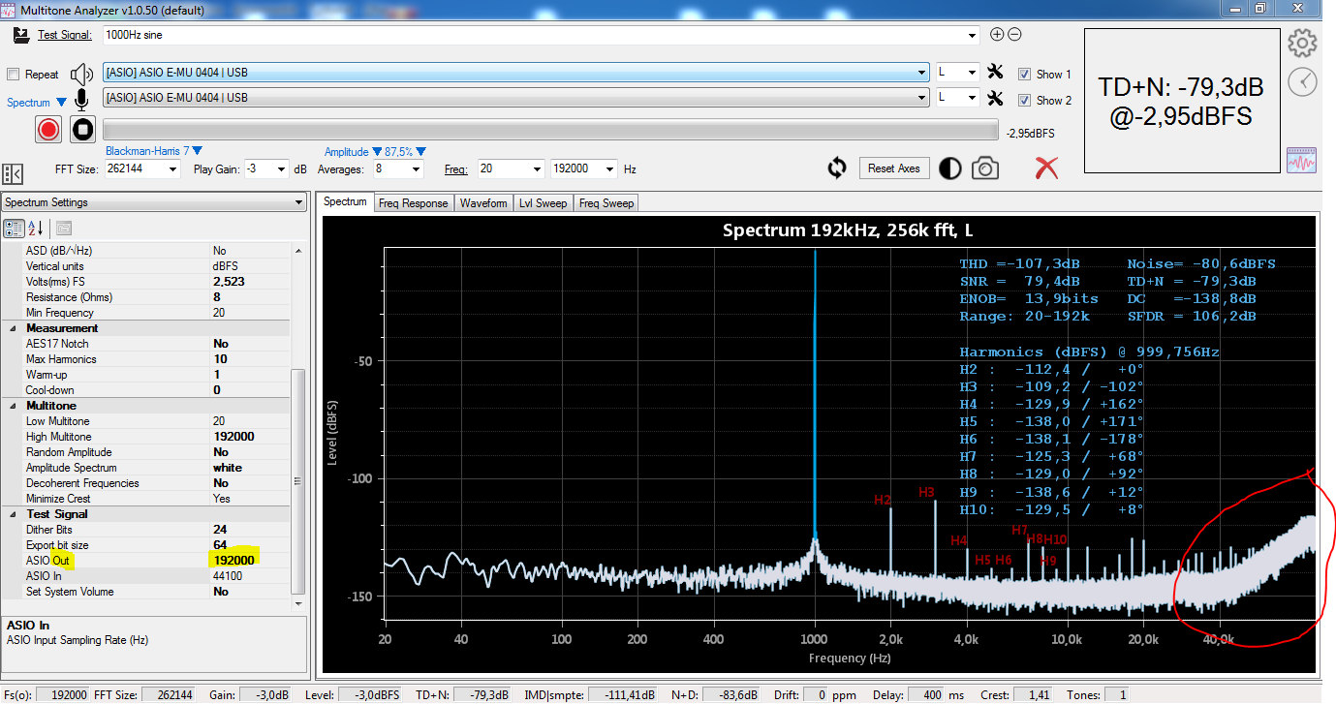Open the input channel L dropdown
This screenshot has width=1336, height=704.
tap(972, 98)
